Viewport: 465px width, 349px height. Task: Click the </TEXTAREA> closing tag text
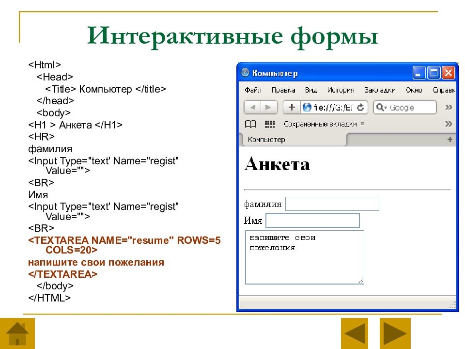[62, 274]
